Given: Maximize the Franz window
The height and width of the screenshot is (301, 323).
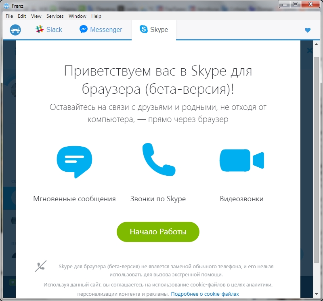Looking at the screenshot, I should coord(296,4).
